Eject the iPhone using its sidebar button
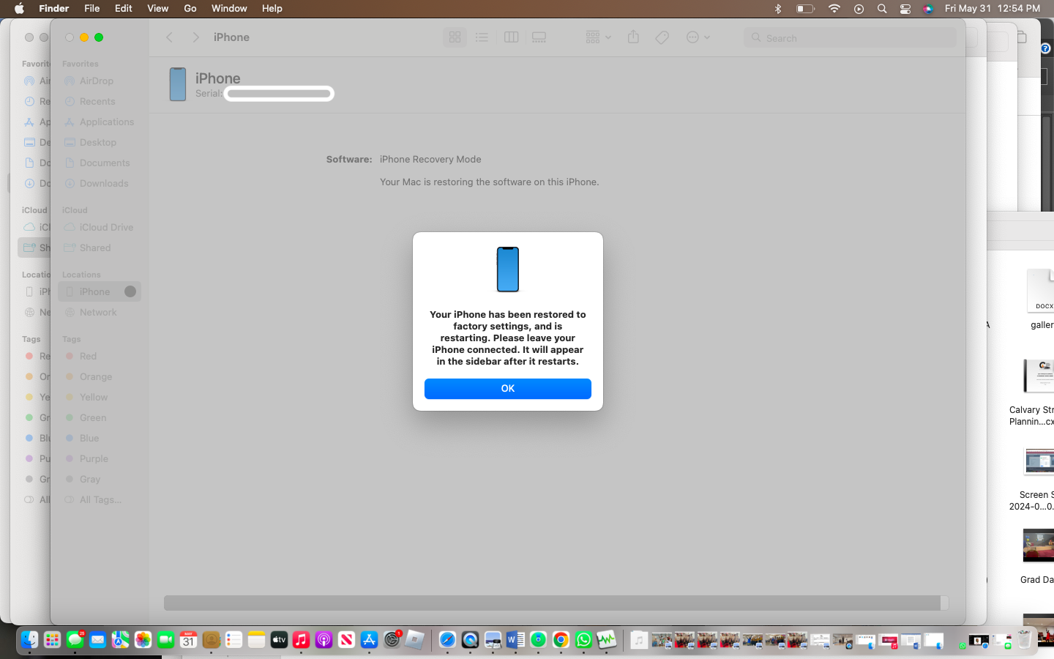The image size is (1054, 659). [x=129, y=291]
